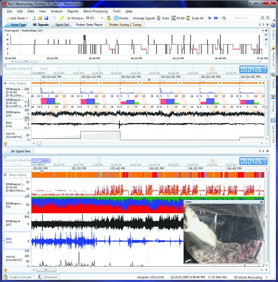
Task: Click the yellow note edit icon
Action: click(x=62, y=18)
